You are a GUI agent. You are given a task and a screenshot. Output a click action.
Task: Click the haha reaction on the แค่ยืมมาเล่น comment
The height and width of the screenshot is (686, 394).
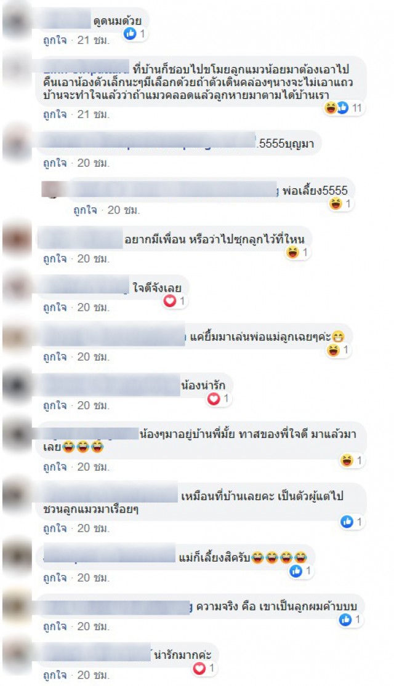tap(333, 350)
